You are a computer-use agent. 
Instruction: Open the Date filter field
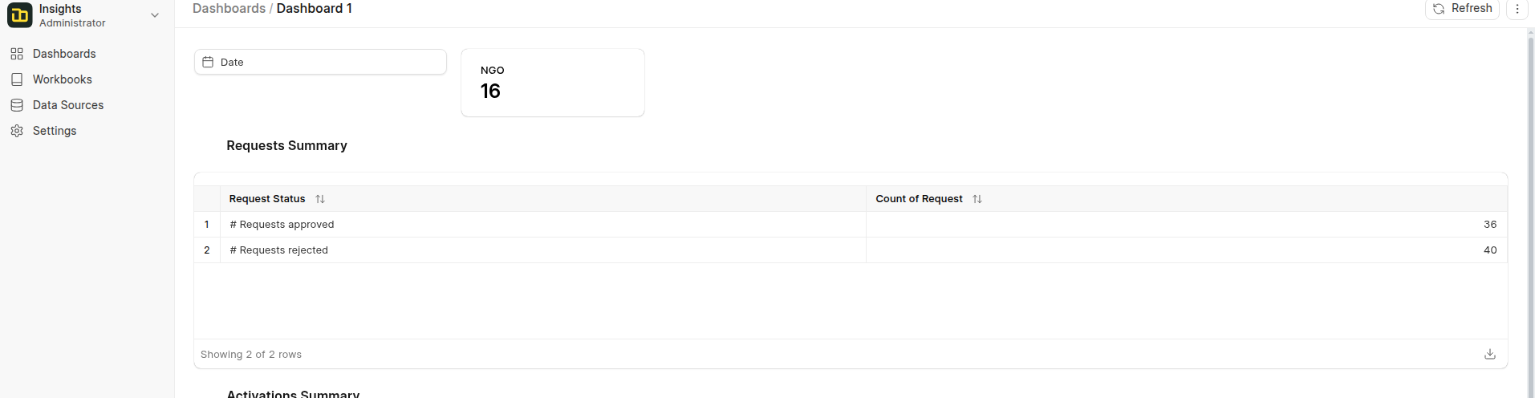tap(320, 62)
